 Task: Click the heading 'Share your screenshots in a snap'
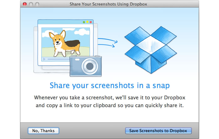109,86
